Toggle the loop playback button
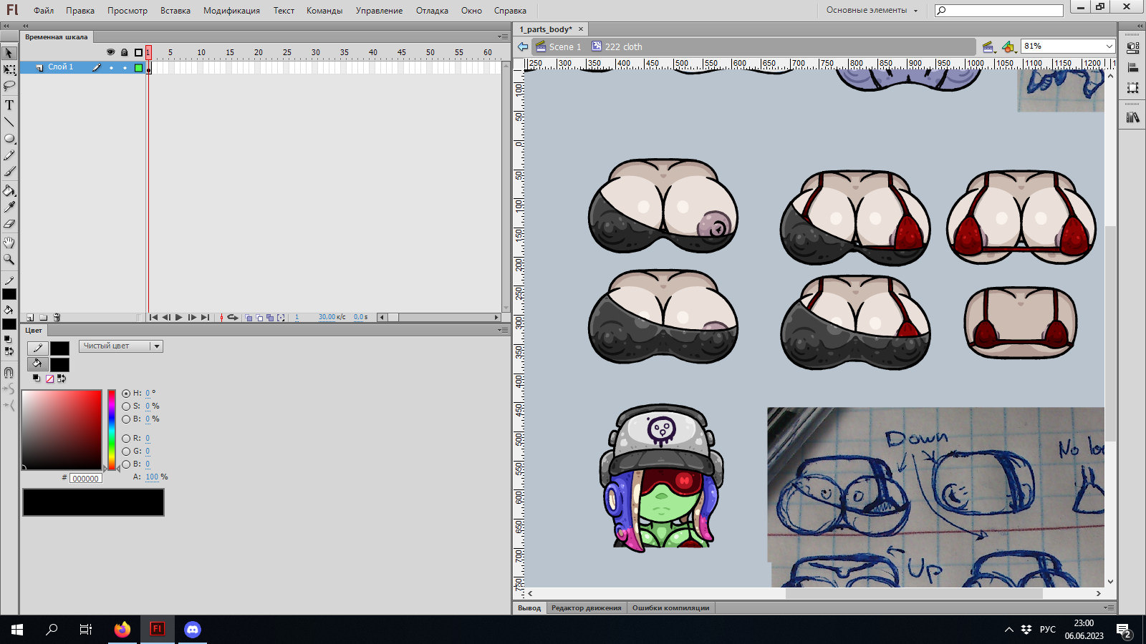Viewport: 1146px width, 644px height. click(232, 317)
